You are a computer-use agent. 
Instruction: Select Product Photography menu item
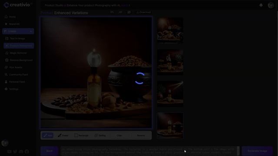point(19,45)
